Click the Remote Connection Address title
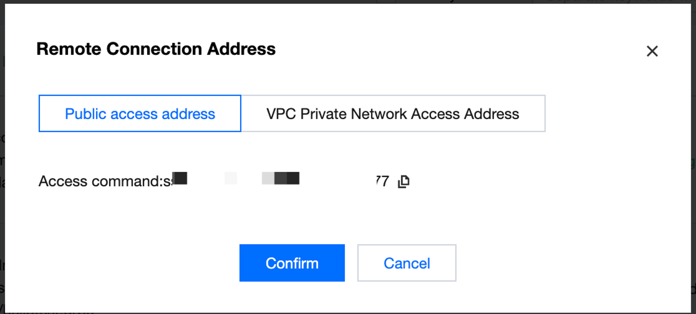This screenshot has height=314, width=696. [156, 49]
